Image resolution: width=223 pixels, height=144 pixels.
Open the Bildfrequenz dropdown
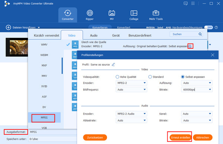tap(131, 90)
